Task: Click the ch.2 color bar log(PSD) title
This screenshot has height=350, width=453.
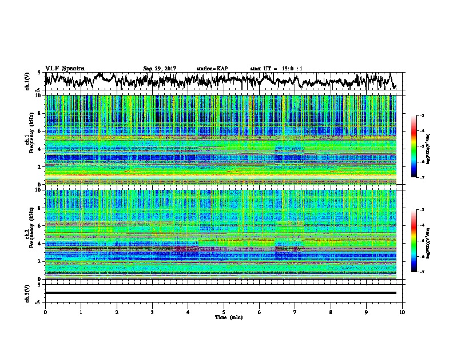Action: coord(428,243)
